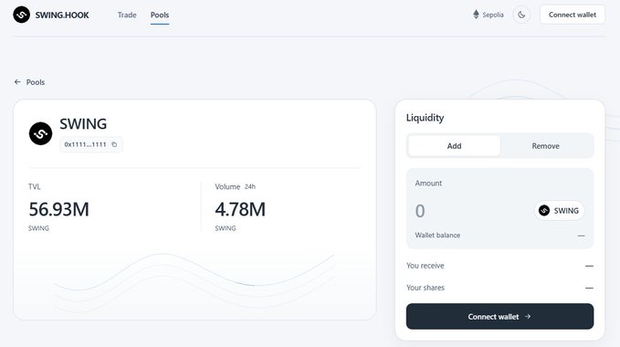Open the Sepolia network selector
620x347 pixels.
click(x=489, y=15)
